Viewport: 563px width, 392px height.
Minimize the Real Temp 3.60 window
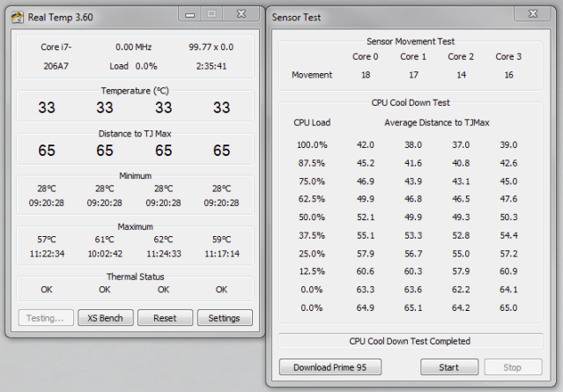click(x=189, y=13)
